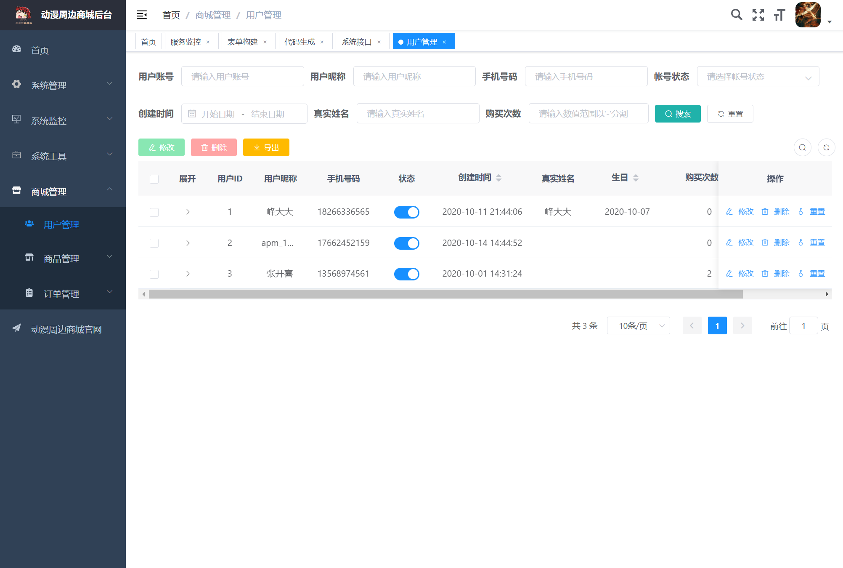Open the 帐号状态 dropdown
The height and width of the screenshot is (568, 843).
(758, 77)
